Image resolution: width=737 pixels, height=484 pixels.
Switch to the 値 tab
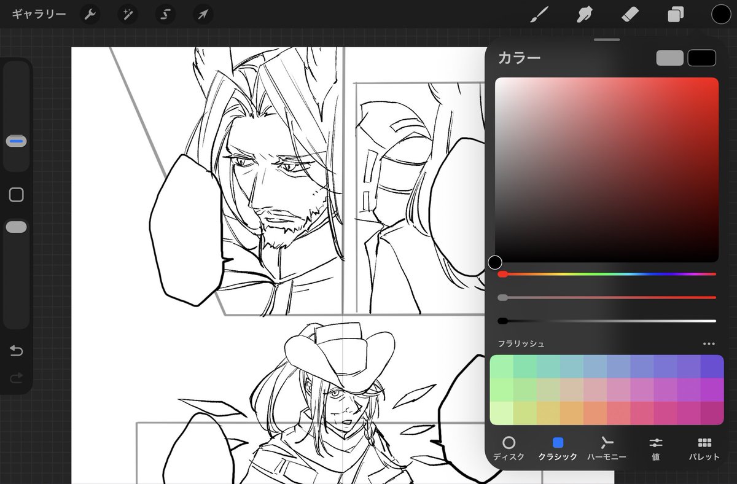[x=656, y=449]
